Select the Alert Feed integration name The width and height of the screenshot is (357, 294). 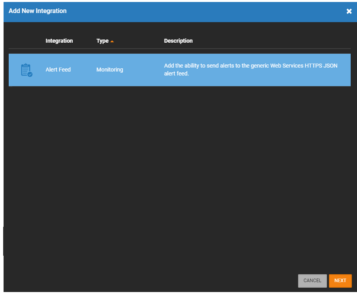pos(58,70)
